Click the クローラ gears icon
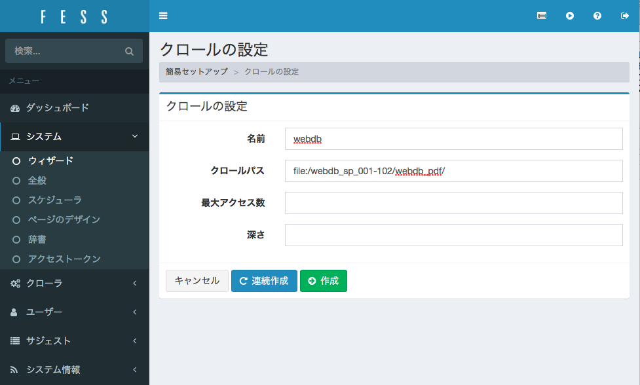This screenshot has height=385, width=640. (x=15, y=284)
